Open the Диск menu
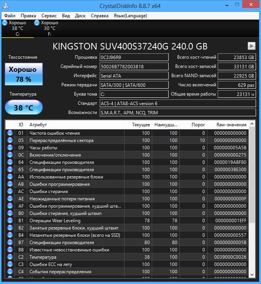This screenshot has height=284, width=261. click(x=80, y=16)
